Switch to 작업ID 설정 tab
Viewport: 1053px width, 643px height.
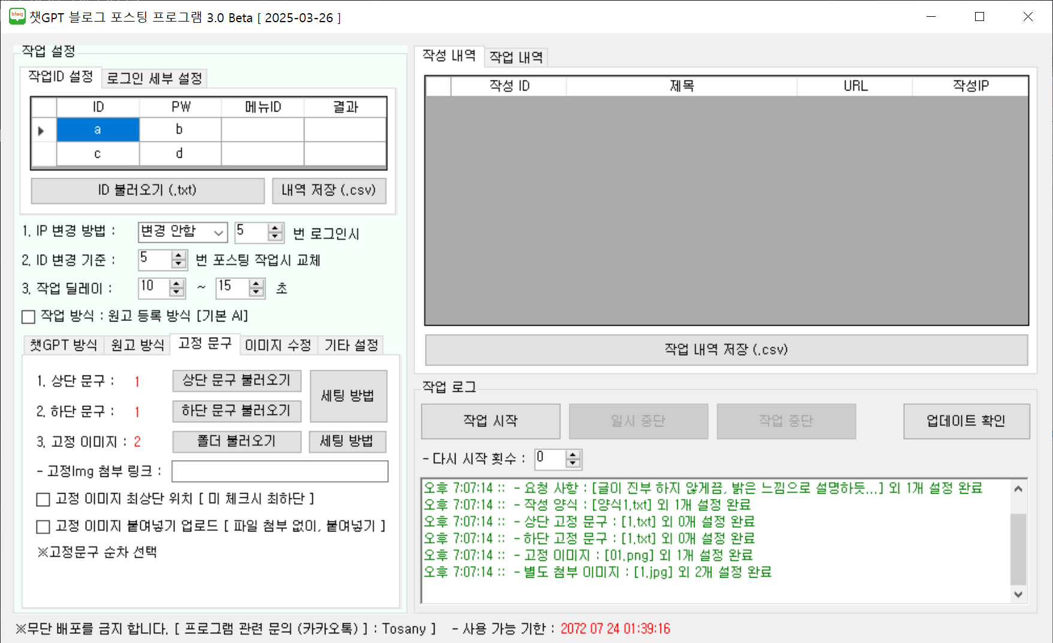point(61,77)
